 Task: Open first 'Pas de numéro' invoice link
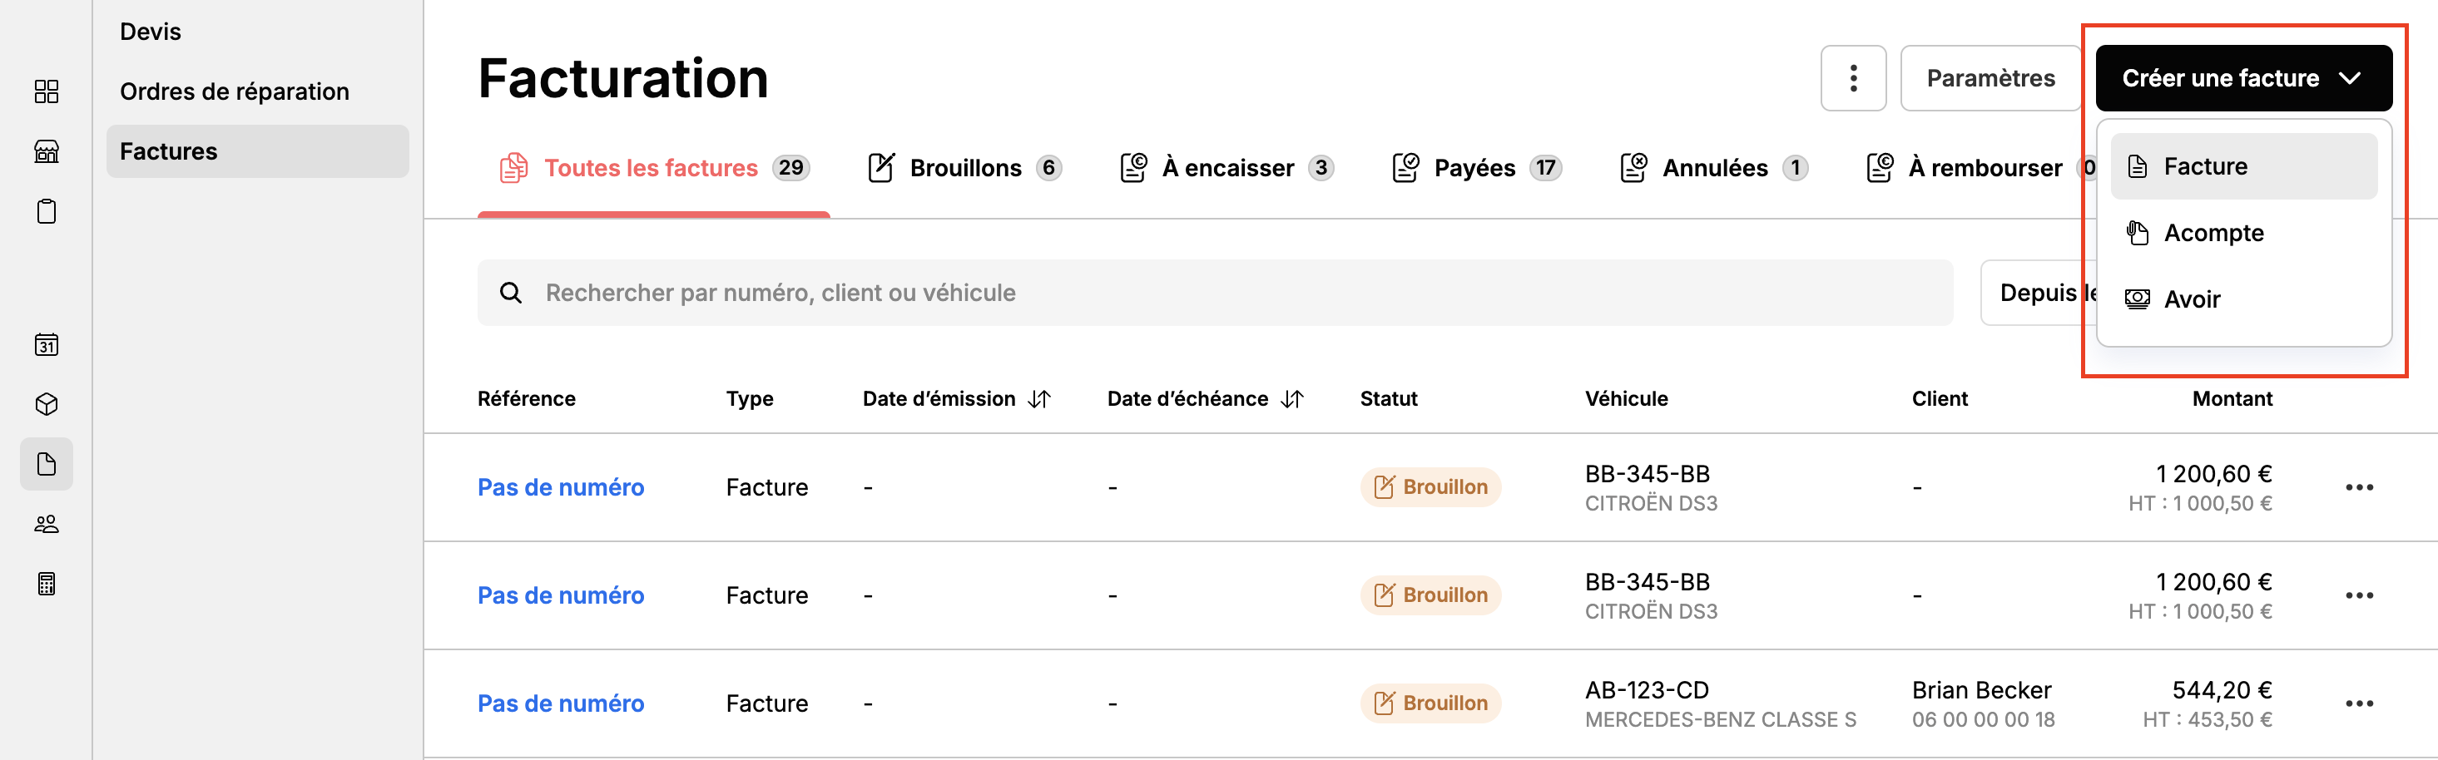point(560,488)
